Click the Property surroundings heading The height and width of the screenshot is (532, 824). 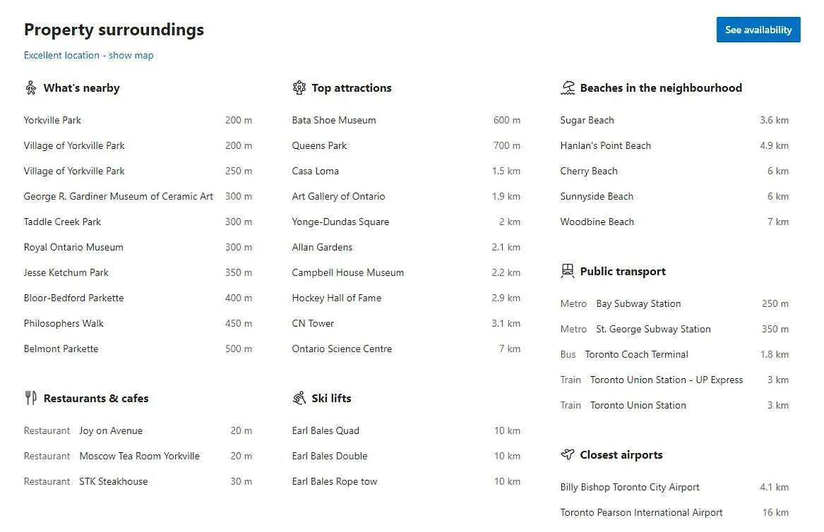tap(114, 30)
